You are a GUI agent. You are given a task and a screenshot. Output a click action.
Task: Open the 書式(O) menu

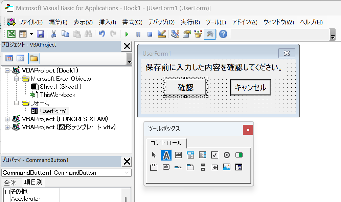[x=132, y=22]
